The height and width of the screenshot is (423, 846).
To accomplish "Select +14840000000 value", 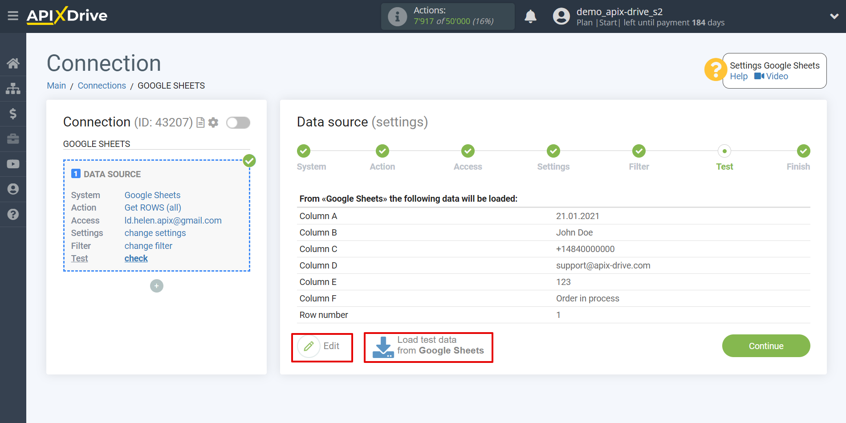I will point(585,249).
